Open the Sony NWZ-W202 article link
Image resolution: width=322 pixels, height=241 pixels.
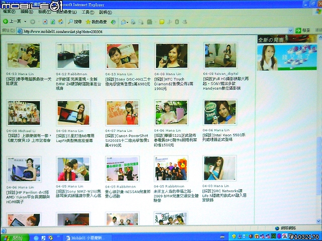[x=78, y=193]
